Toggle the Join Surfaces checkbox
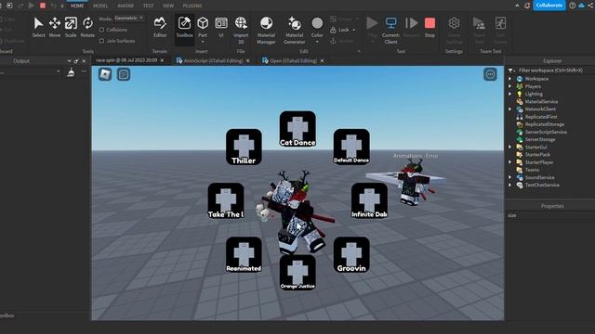 101,41
